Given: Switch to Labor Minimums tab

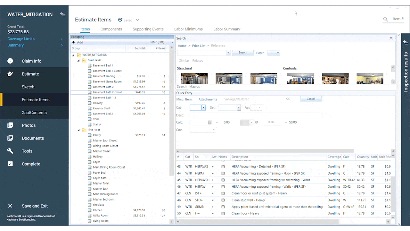Looking at the screenshot, I should [x=188, y=29].
